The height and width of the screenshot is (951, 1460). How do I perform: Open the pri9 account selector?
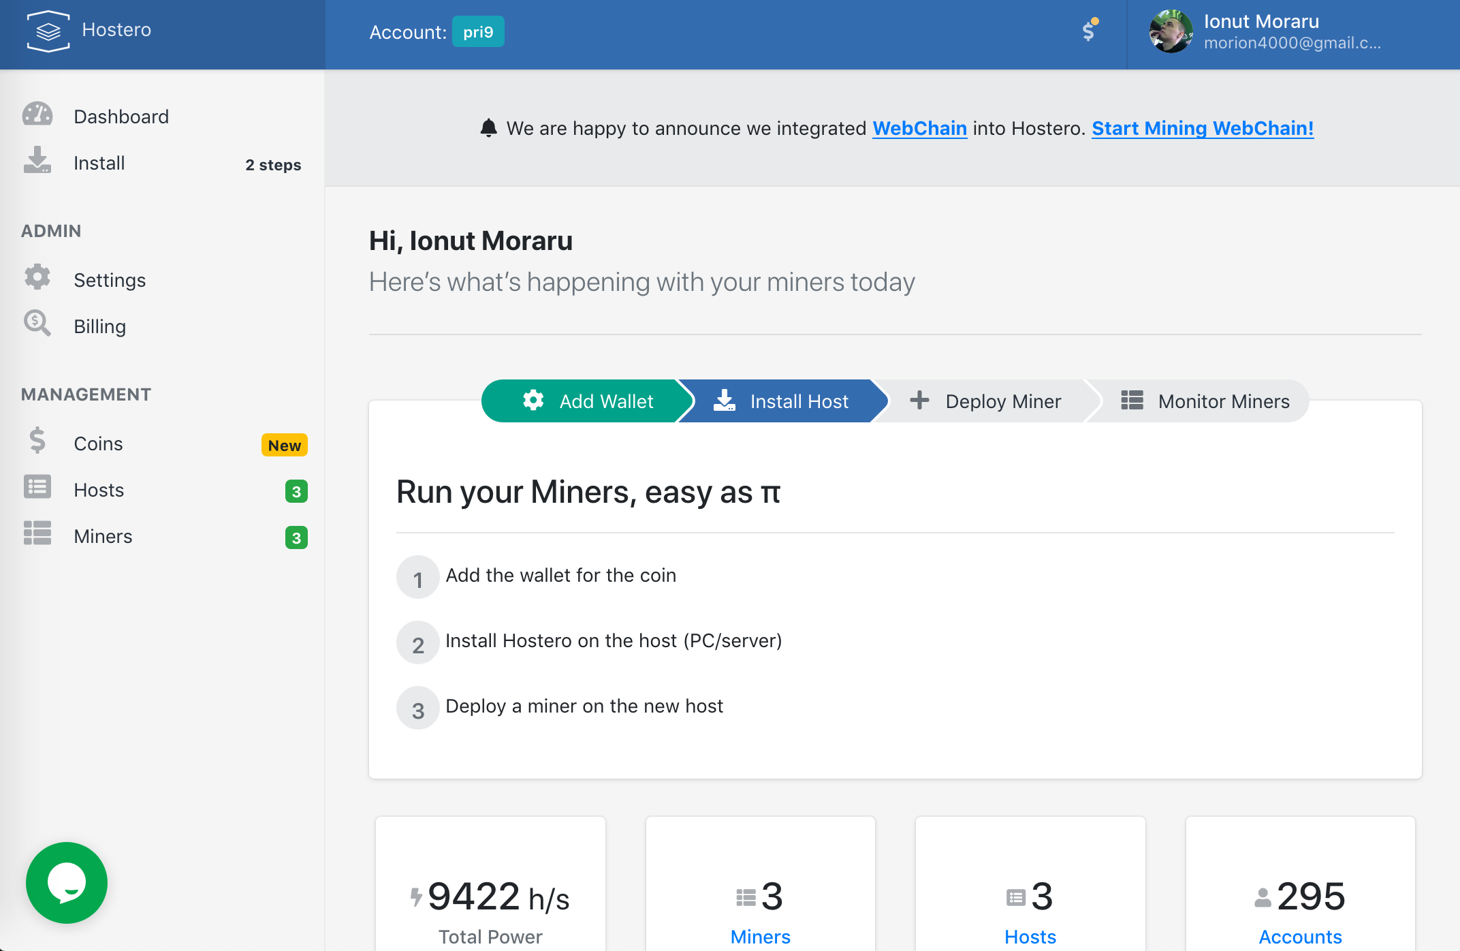coord(478,32)
